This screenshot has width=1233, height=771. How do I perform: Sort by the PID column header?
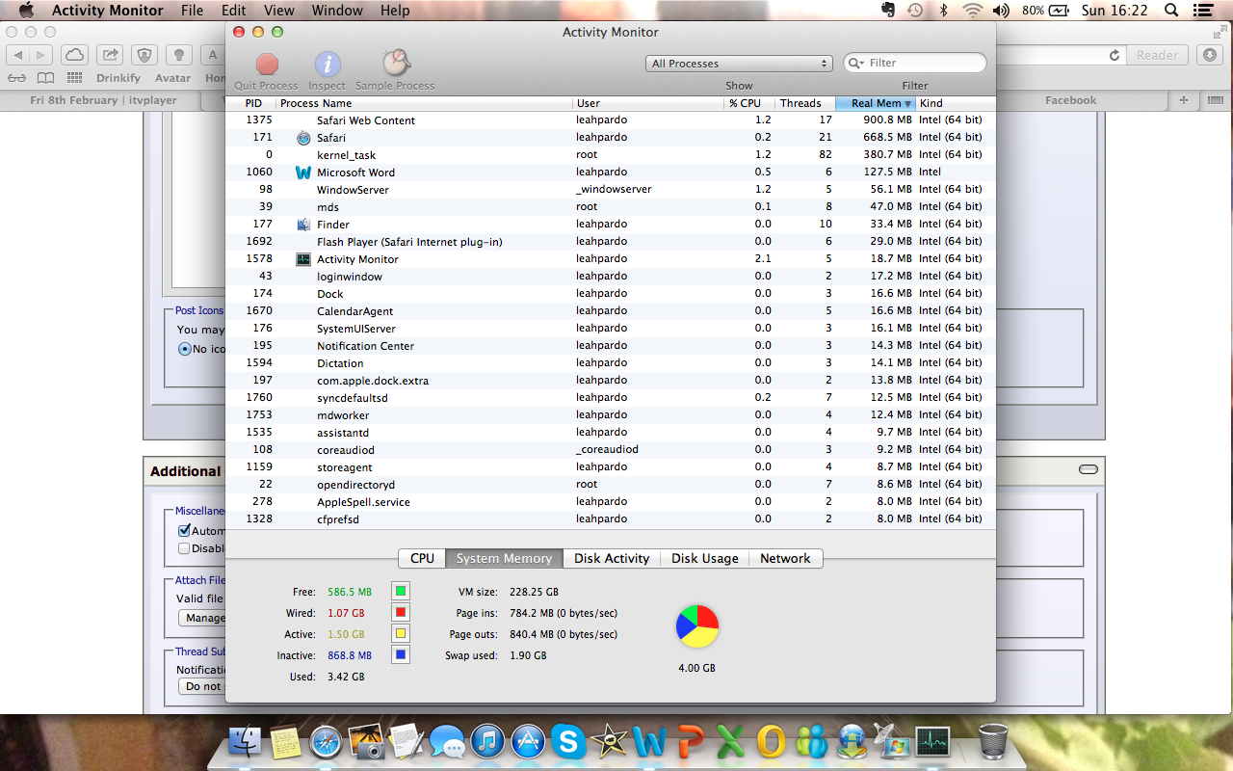[250, 103]
